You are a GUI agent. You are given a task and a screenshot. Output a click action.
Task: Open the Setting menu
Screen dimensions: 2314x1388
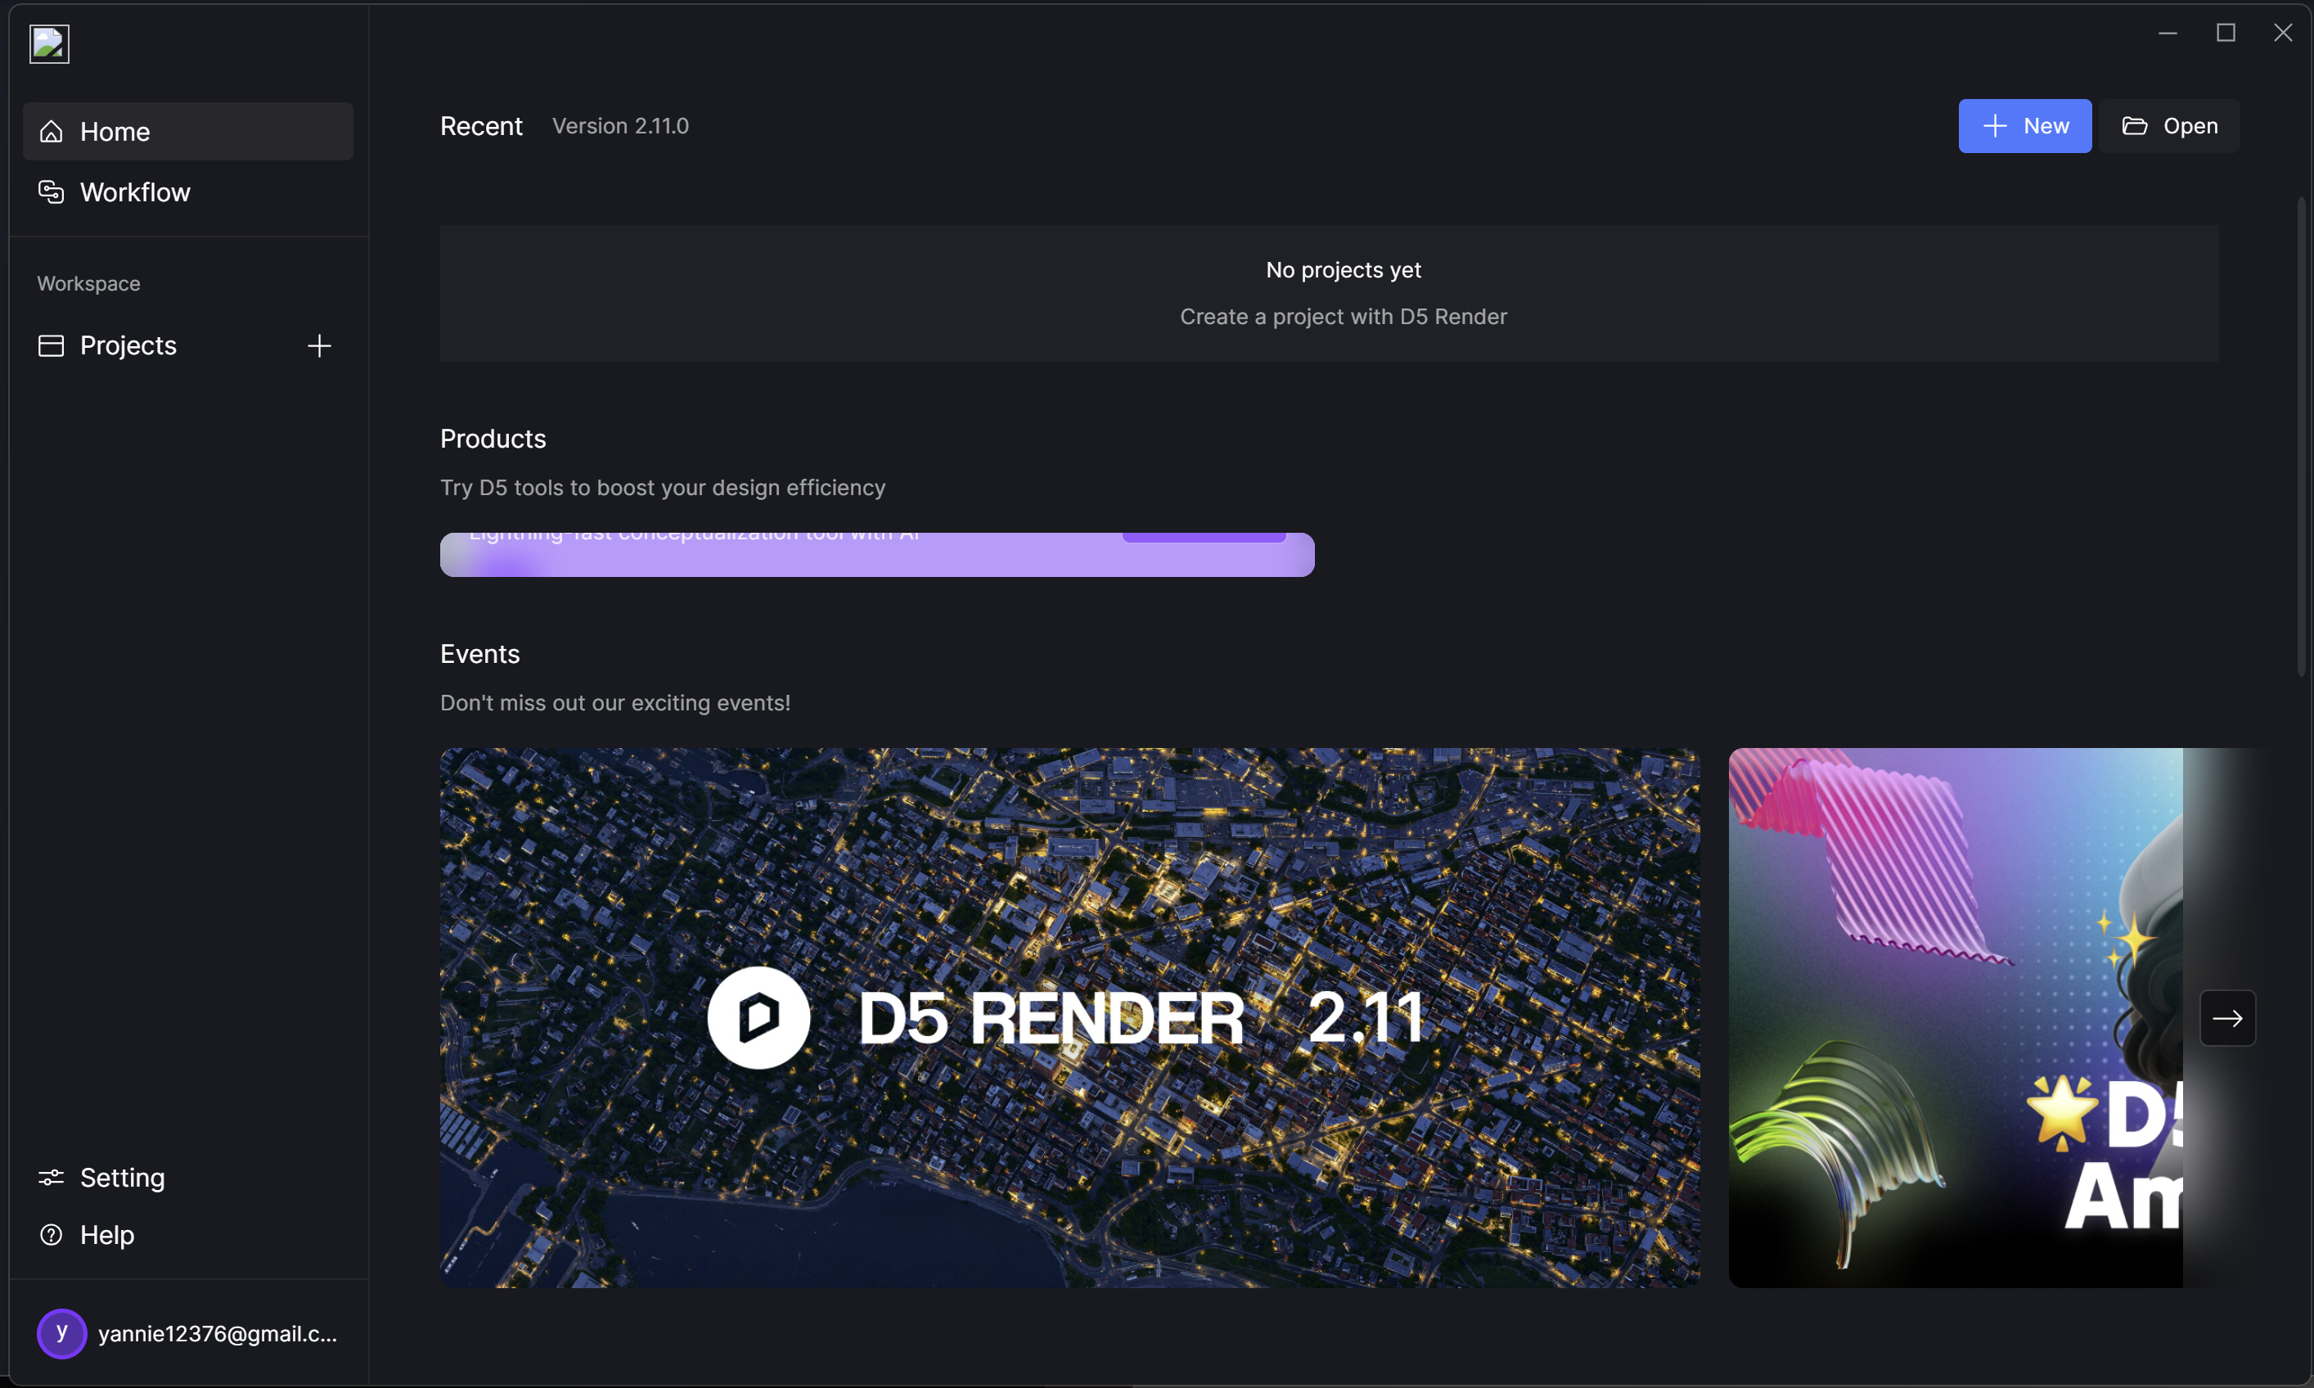coord(101,1178)
